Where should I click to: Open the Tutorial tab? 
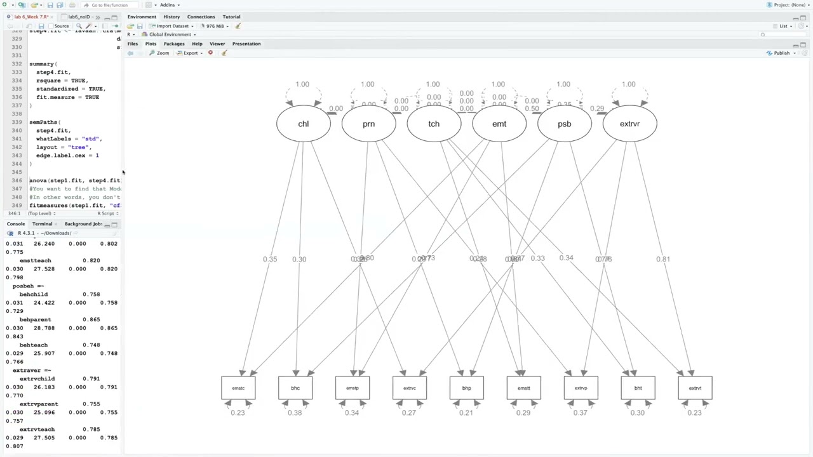click(x=231, y=17)
